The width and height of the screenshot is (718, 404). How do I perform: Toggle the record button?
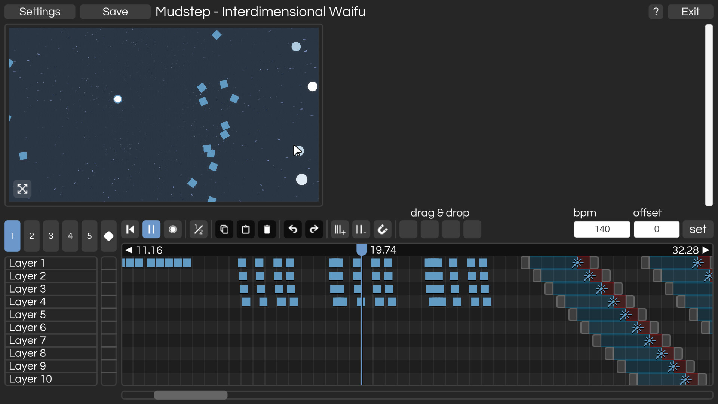pos(173,229)
